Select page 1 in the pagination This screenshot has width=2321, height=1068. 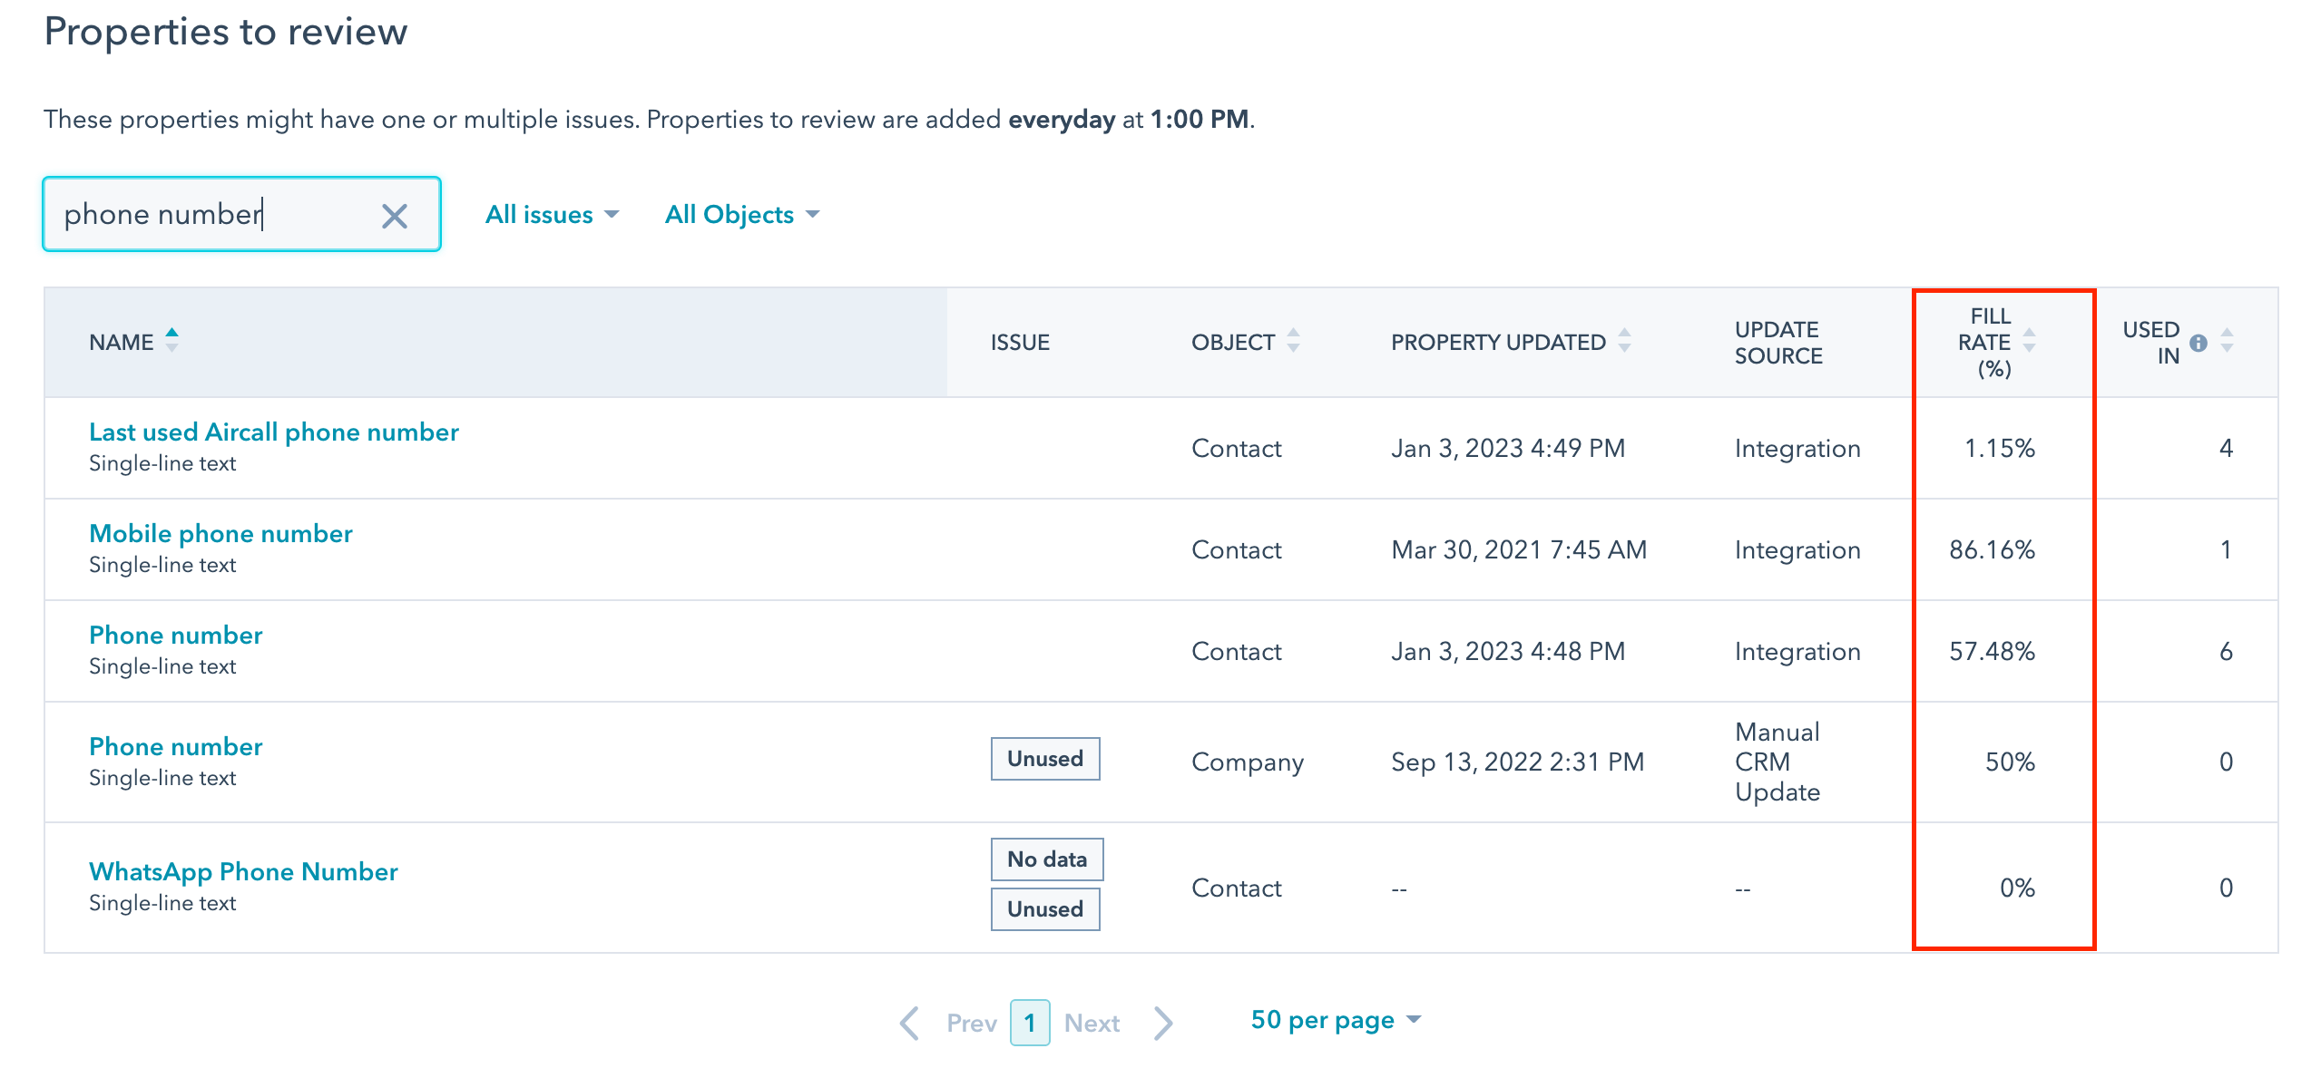point(1030,1022)
